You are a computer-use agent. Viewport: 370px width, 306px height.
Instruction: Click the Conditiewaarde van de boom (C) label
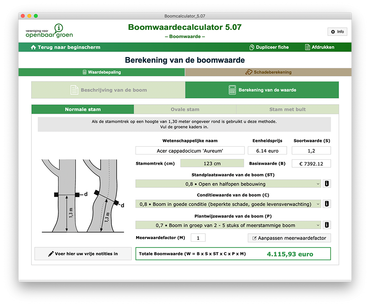[233, 195]
